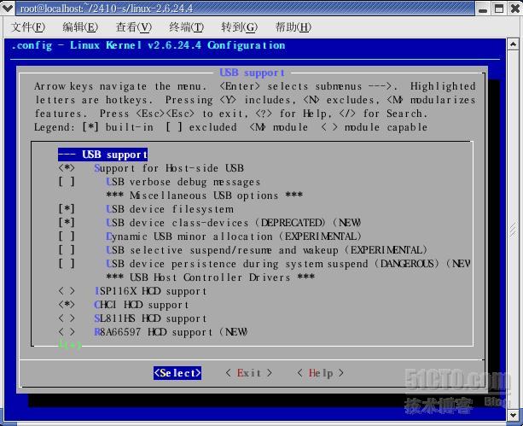Minimize the terminal window
The image size is (523, 426).
[x=483, y=9]
